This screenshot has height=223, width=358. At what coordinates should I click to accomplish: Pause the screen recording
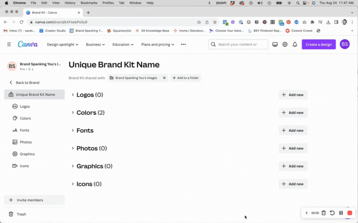[x=341, y=213]
